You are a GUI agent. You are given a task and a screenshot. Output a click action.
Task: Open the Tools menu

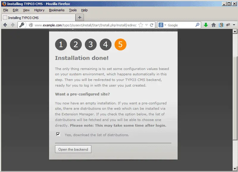[73, 10]
